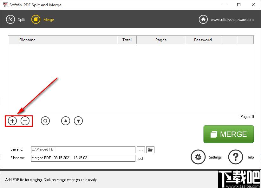Open output folder icon button
This screenshot has height=188, width=261.
(150, 150)
